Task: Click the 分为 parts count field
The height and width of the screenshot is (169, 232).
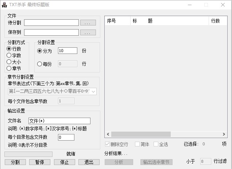Action: (67, 51)
